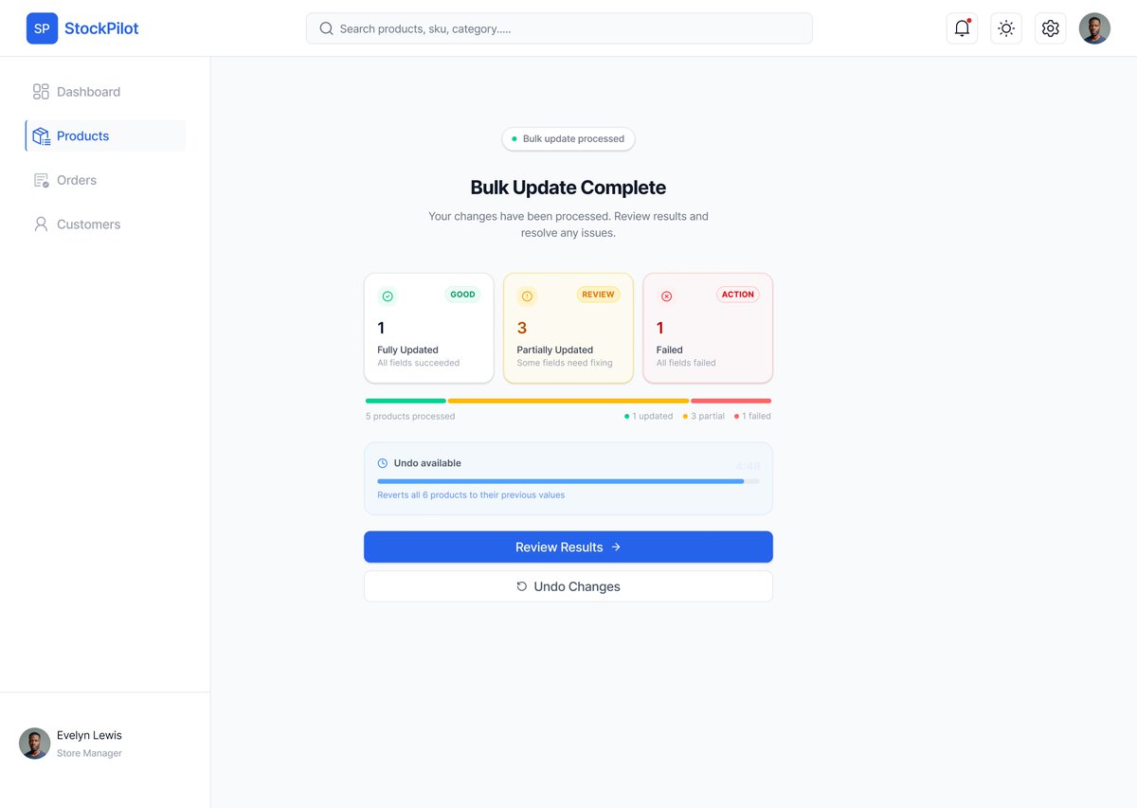Open settings gear icon
Screen dimensions: 1137x808
coord(1050,28)
